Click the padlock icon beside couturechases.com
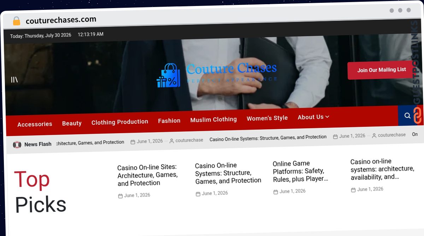This screenshot has width=424, height=236. click(x=16, y=21)
